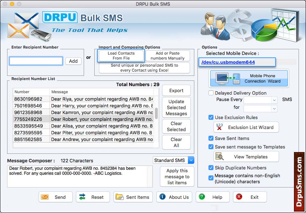
Task: Click the Clear All button
Action: click(176, 142)
